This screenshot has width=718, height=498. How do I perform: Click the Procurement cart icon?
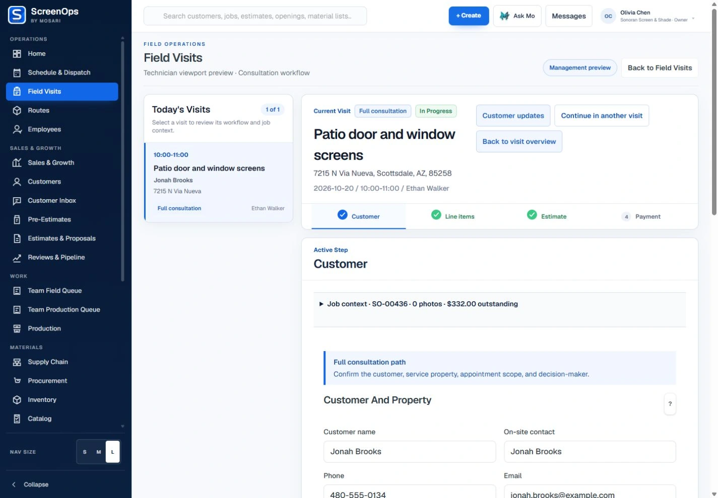17,381
